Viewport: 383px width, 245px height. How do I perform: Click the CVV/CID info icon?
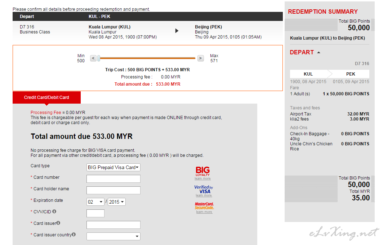pyautogui.click(x=54, y=211)
